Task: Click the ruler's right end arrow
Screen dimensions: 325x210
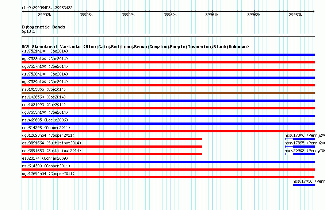Action: pos(314,11)
